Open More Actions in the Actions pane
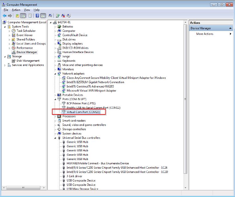235x197 pixels. coord(205,34)
